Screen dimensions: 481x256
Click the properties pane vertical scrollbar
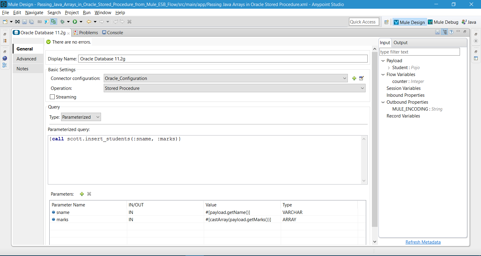coord(375,139)
